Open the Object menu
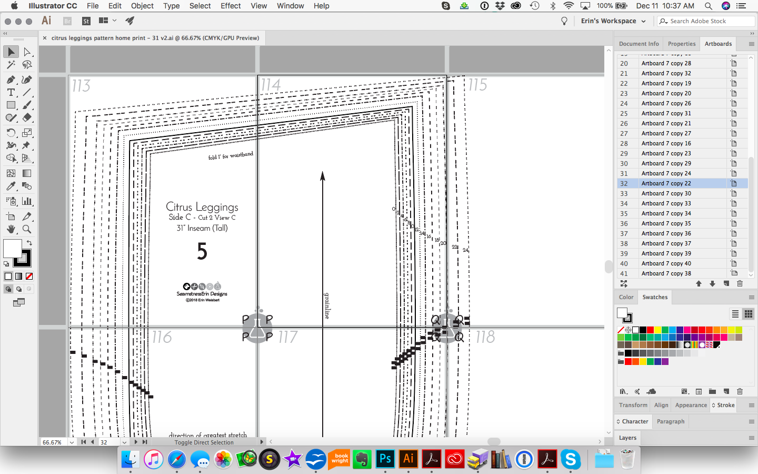 [142, 6]
